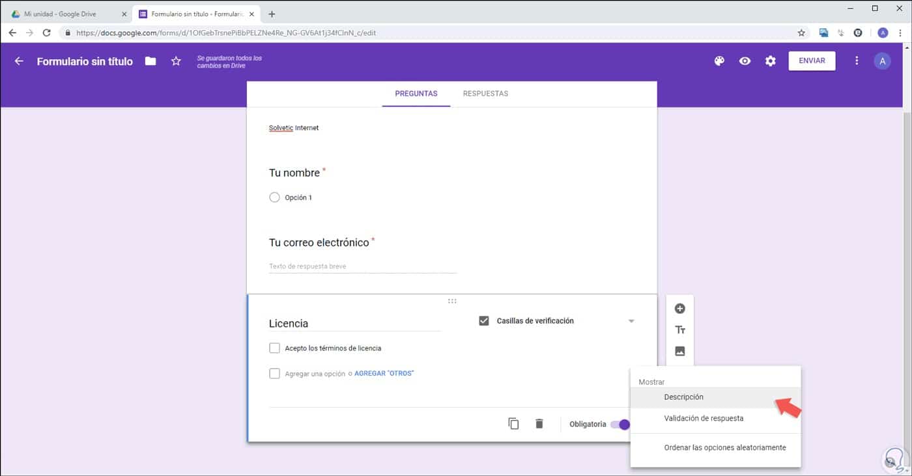The image size is (912, 476).
Task: Select the Opción 1 radio button
Action: tap(274, 197)
